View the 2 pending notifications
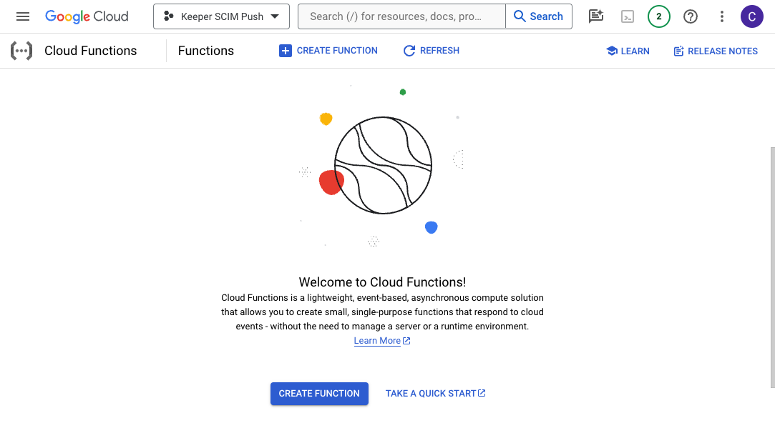This screenshot has width=775, height=428. click(x=658, y=16)
